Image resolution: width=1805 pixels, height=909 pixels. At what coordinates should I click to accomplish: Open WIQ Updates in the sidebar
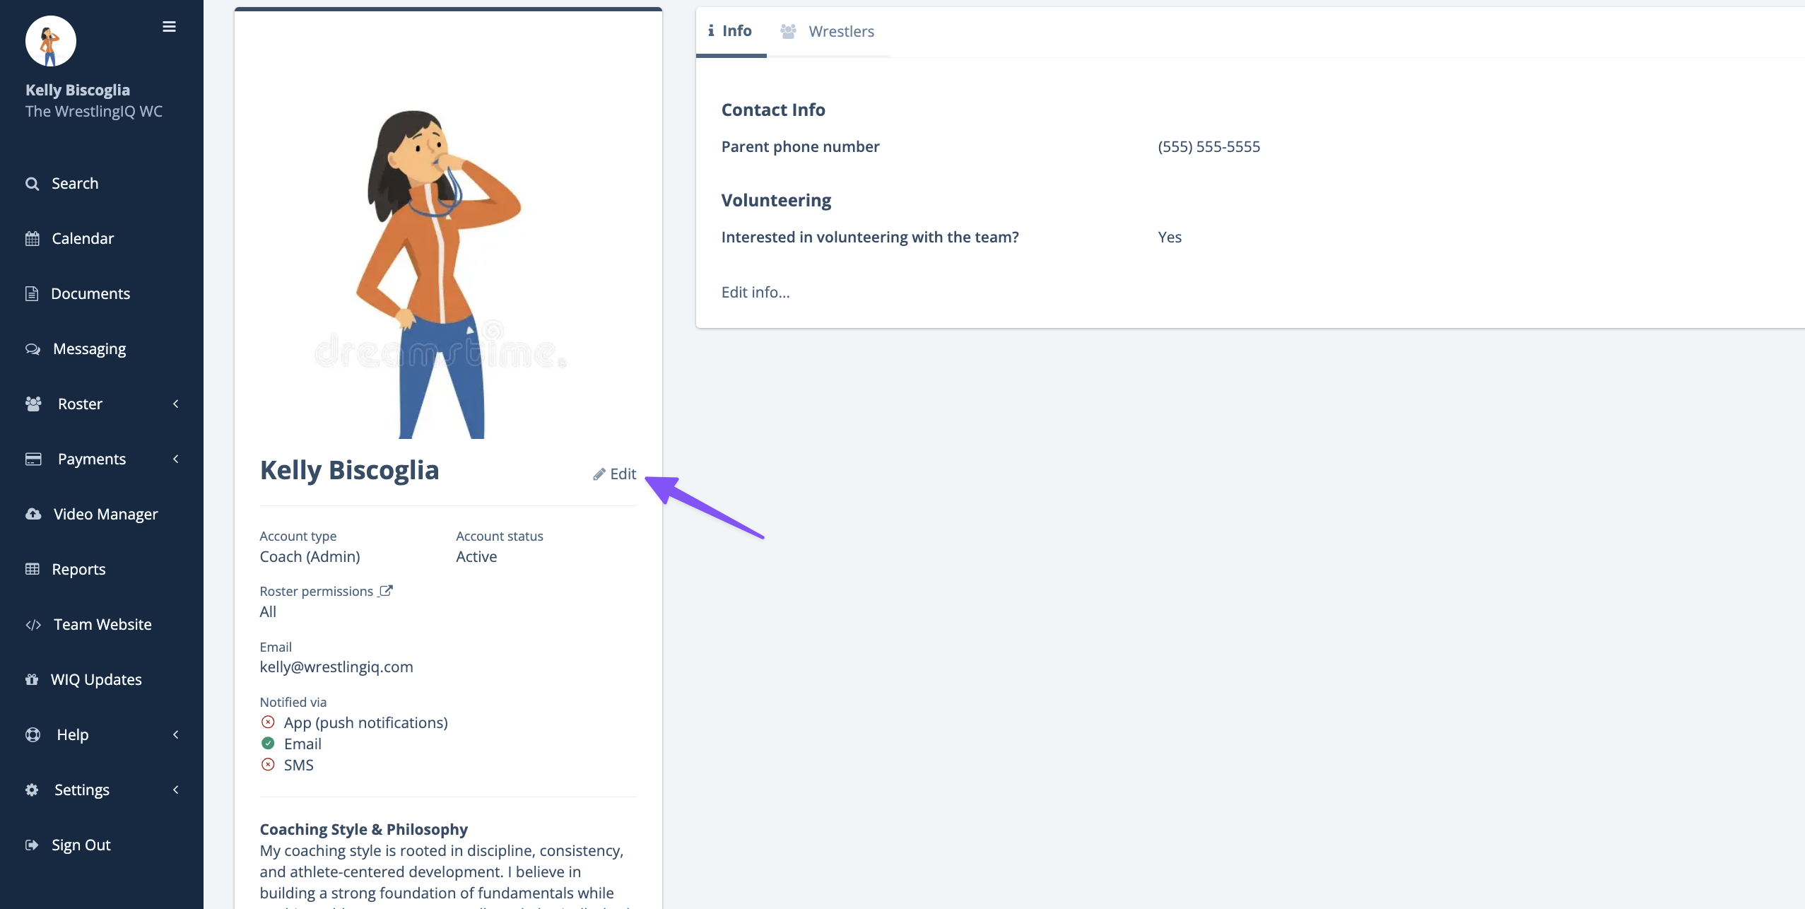tap(96, 679)
